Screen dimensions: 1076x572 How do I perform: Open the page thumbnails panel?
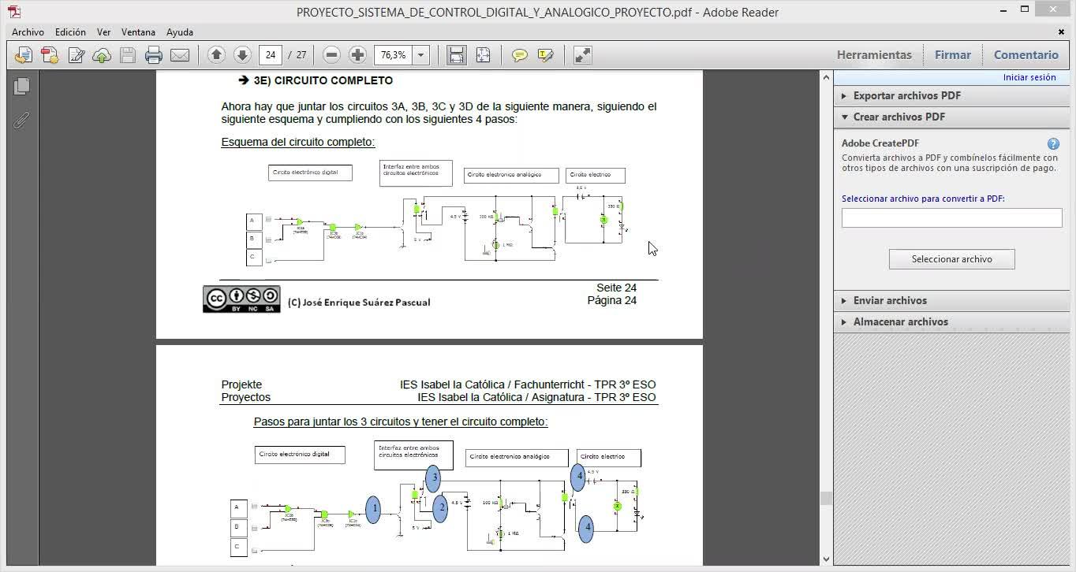(21, 86)
